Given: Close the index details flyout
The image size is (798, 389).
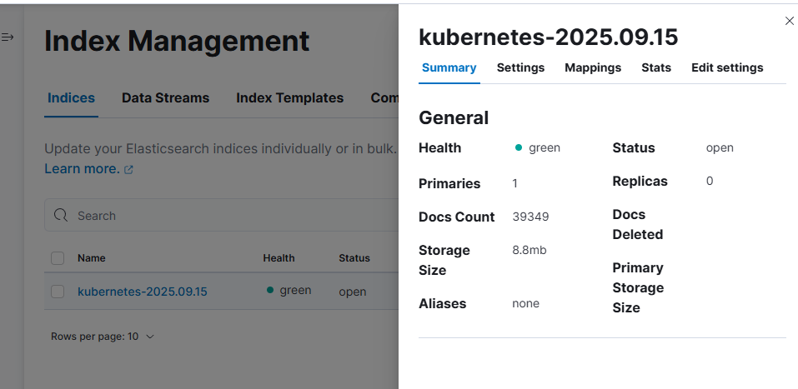Looking at the screenshot, I should point(789,21).
